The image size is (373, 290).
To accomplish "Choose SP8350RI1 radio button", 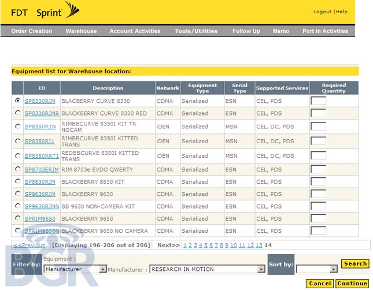I will (17, 141).
